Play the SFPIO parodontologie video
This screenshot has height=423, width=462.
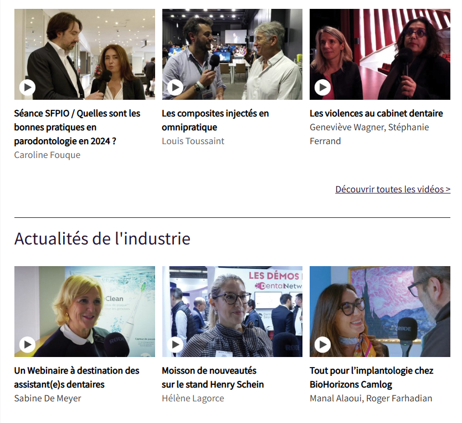[27, 88]
